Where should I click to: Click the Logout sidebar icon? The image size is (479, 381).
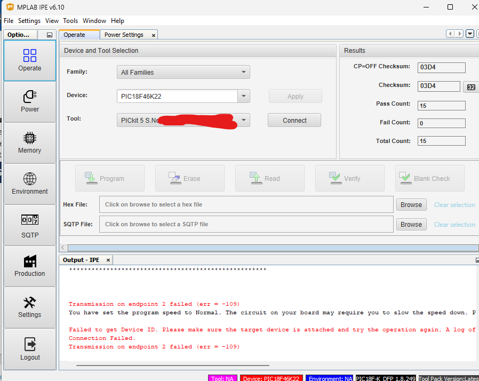(x=29, y=348)
